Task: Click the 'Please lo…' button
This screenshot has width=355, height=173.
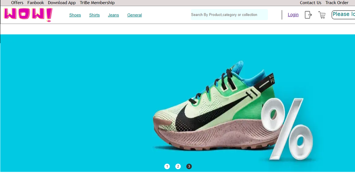Action: pos(343,15)
